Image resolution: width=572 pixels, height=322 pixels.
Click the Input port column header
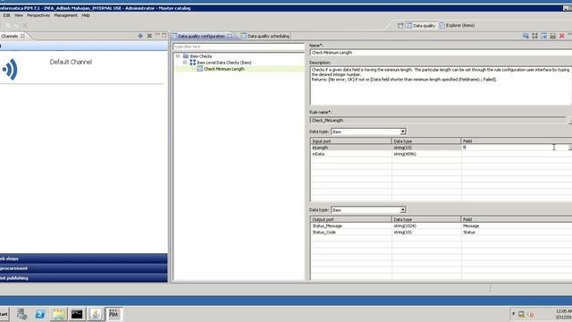351,141
